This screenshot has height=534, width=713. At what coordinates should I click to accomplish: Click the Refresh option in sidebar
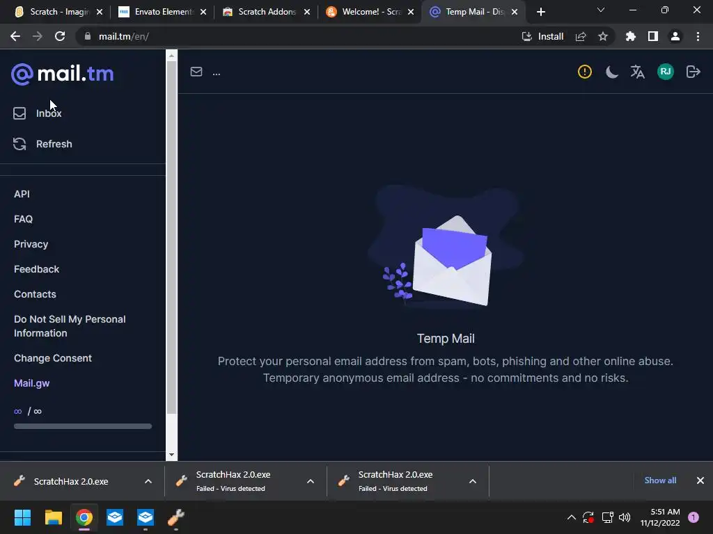tap(42, 144)
